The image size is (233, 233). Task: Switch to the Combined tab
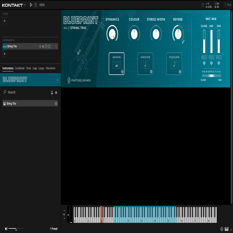click(x=20, y=68)
